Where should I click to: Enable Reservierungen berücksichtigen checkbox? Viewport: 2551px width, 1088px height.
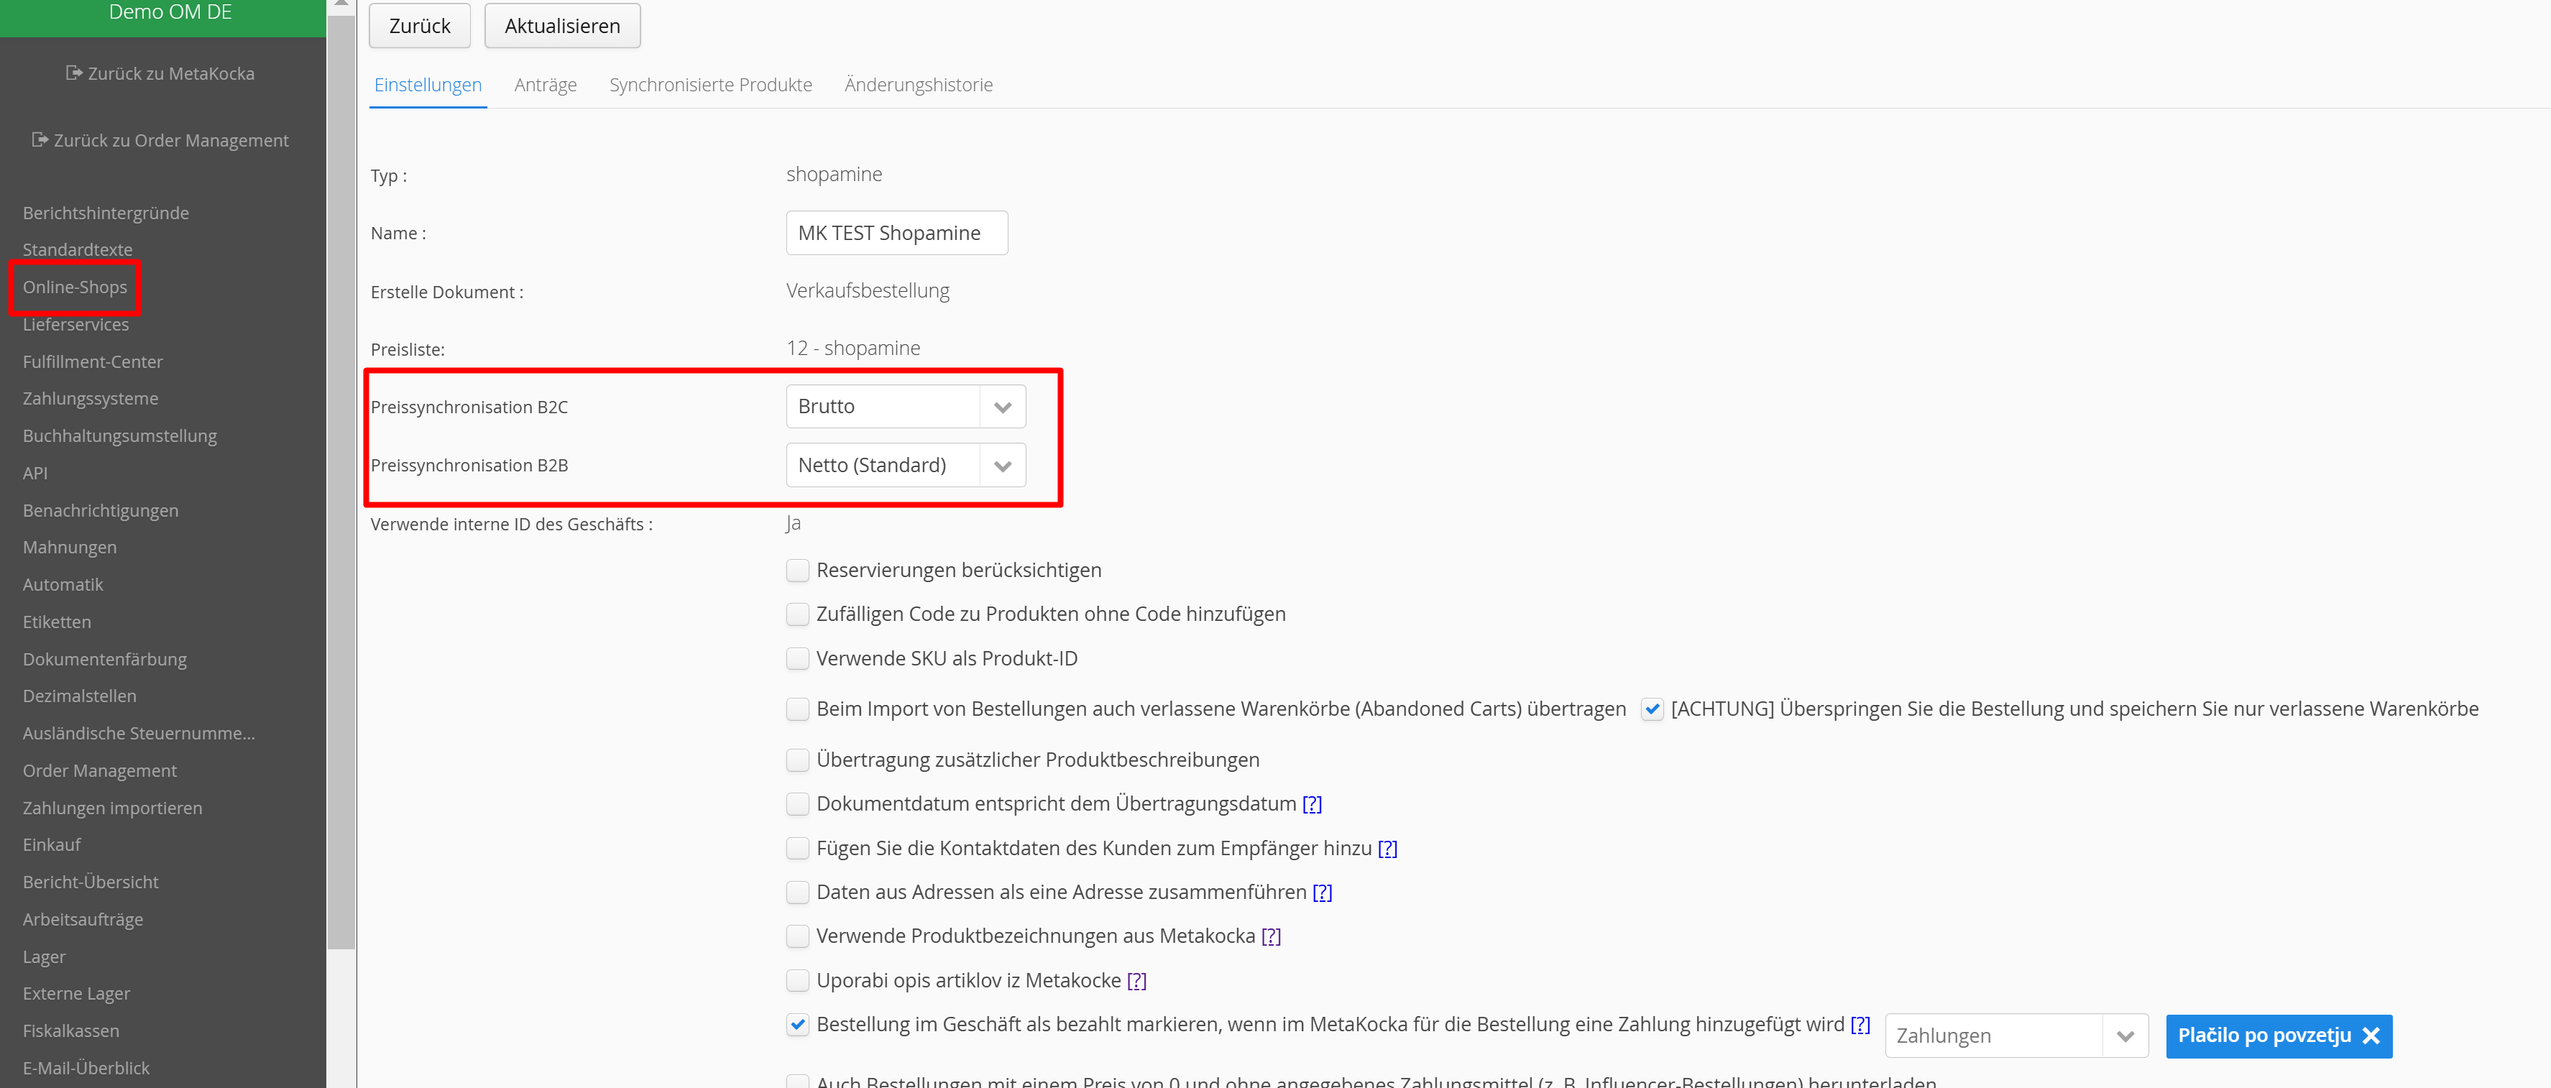(x=797, y=571)
